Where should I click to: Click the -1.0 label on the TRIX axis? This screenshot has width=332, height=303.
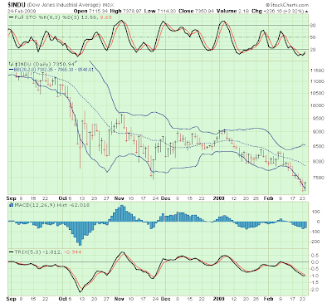pos(315,276)
